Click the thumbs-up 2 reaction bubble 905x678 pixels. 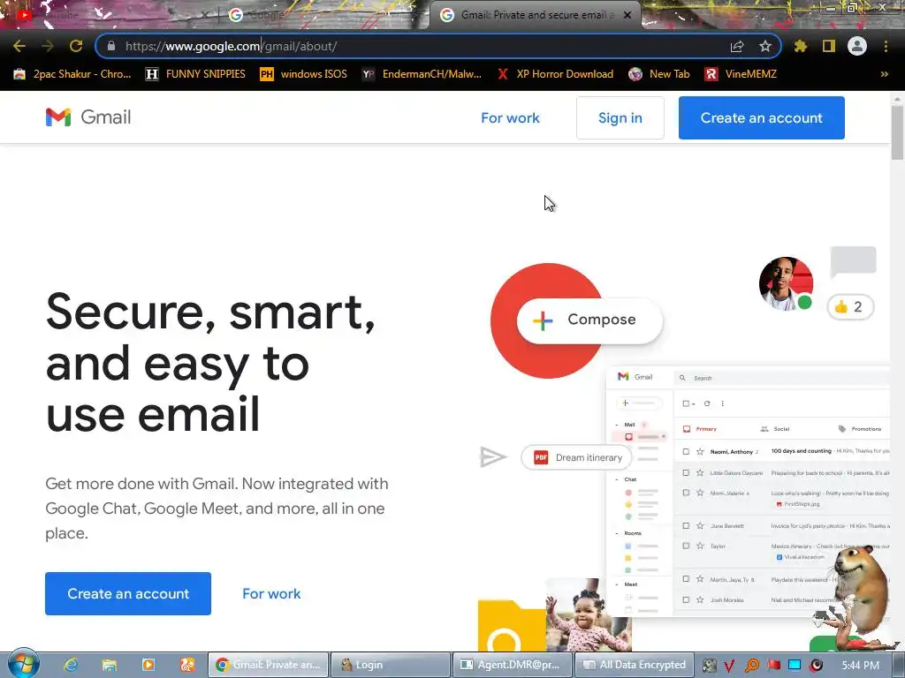pyautogui.click(x=850, y=306)
